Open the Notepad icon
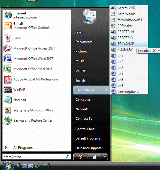Viewport: 160px width, 170px height. 8,100
